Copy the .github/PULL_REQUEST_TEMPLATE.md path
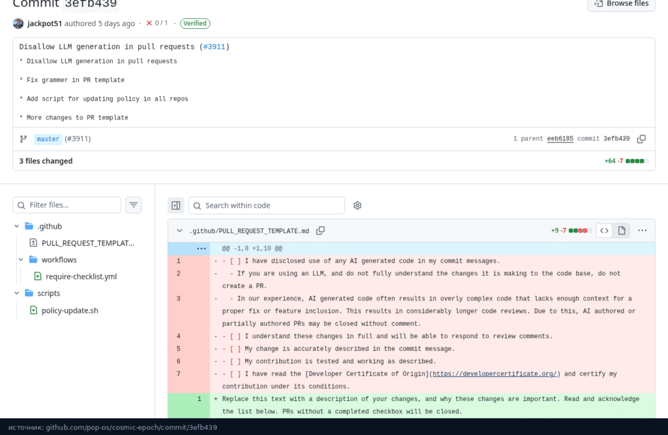668x435 pixels. (x=320, y=231)
